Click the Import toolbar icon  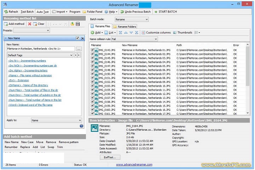pos(54,12)
